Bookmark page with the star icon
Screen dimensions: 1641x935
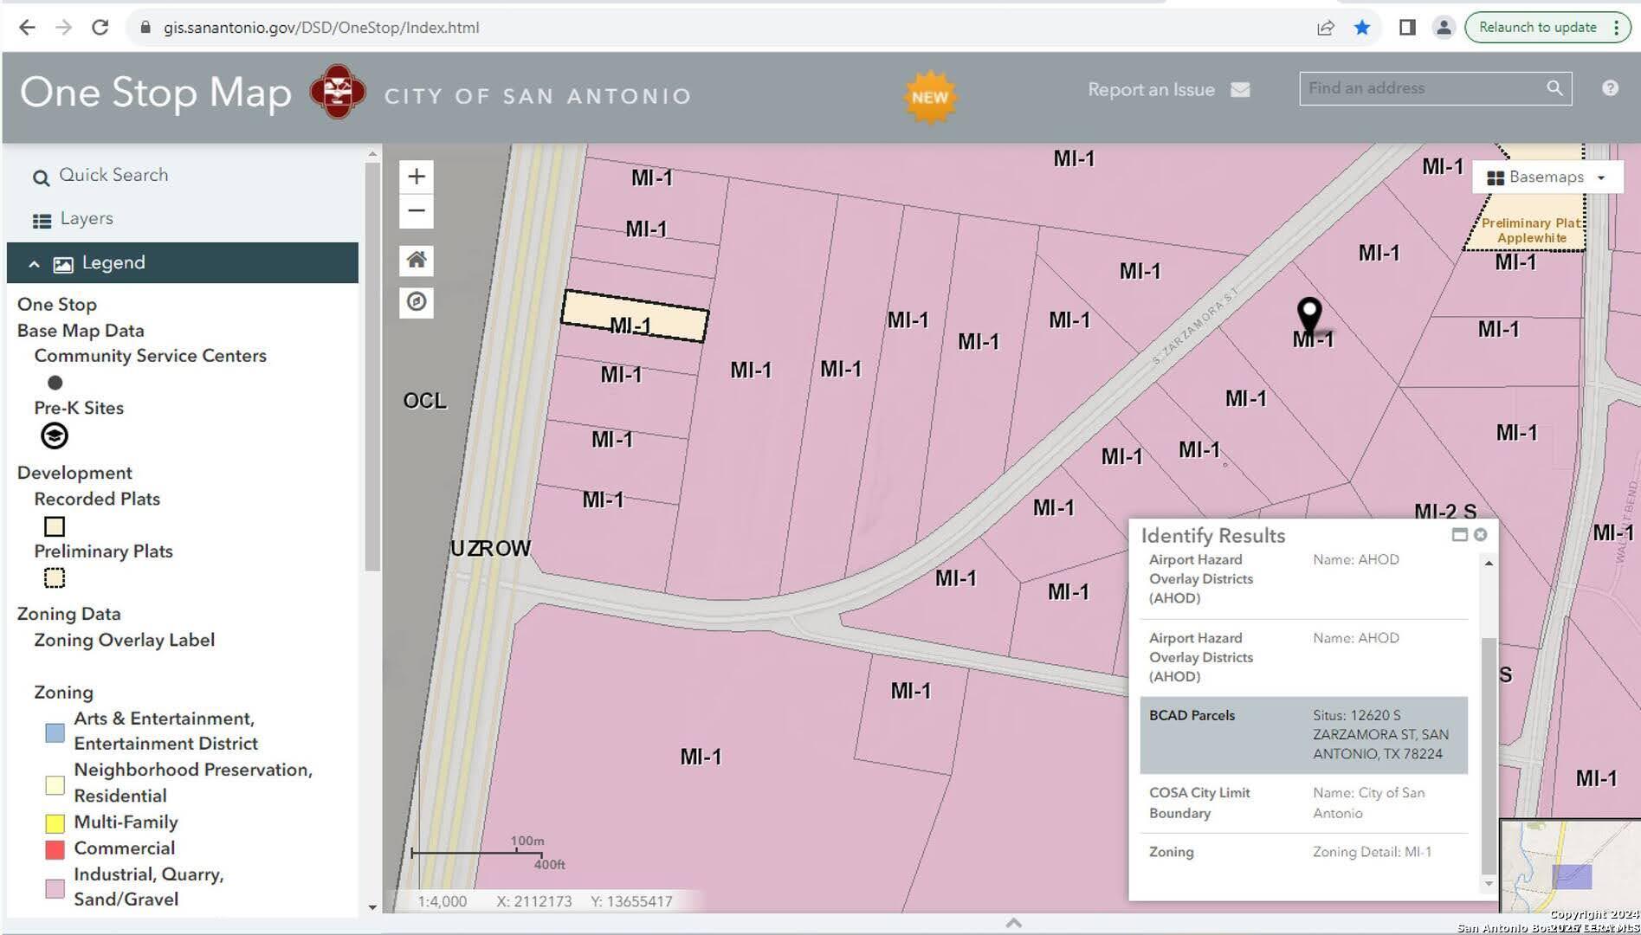pos(1362,28)
